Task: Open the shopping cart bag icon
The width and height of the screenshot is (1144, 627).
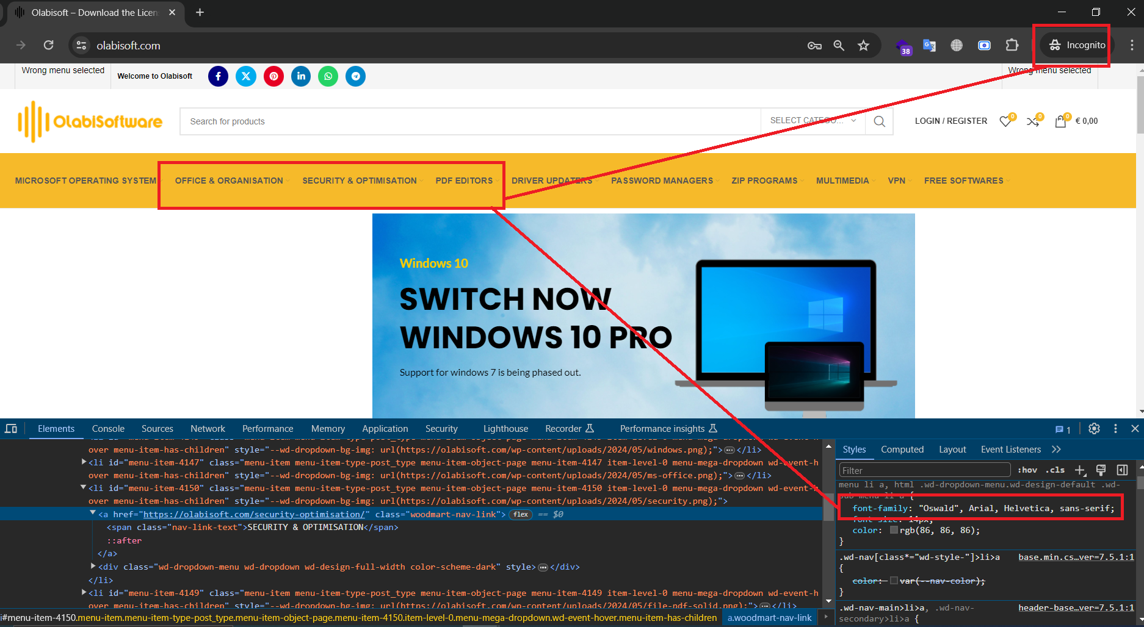Action: tap(1061, 121)
